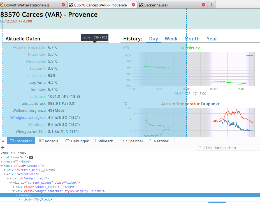Screen dimensions: 260x203
Task: Collapse the selected table node
Action: (x=17, y=195)
